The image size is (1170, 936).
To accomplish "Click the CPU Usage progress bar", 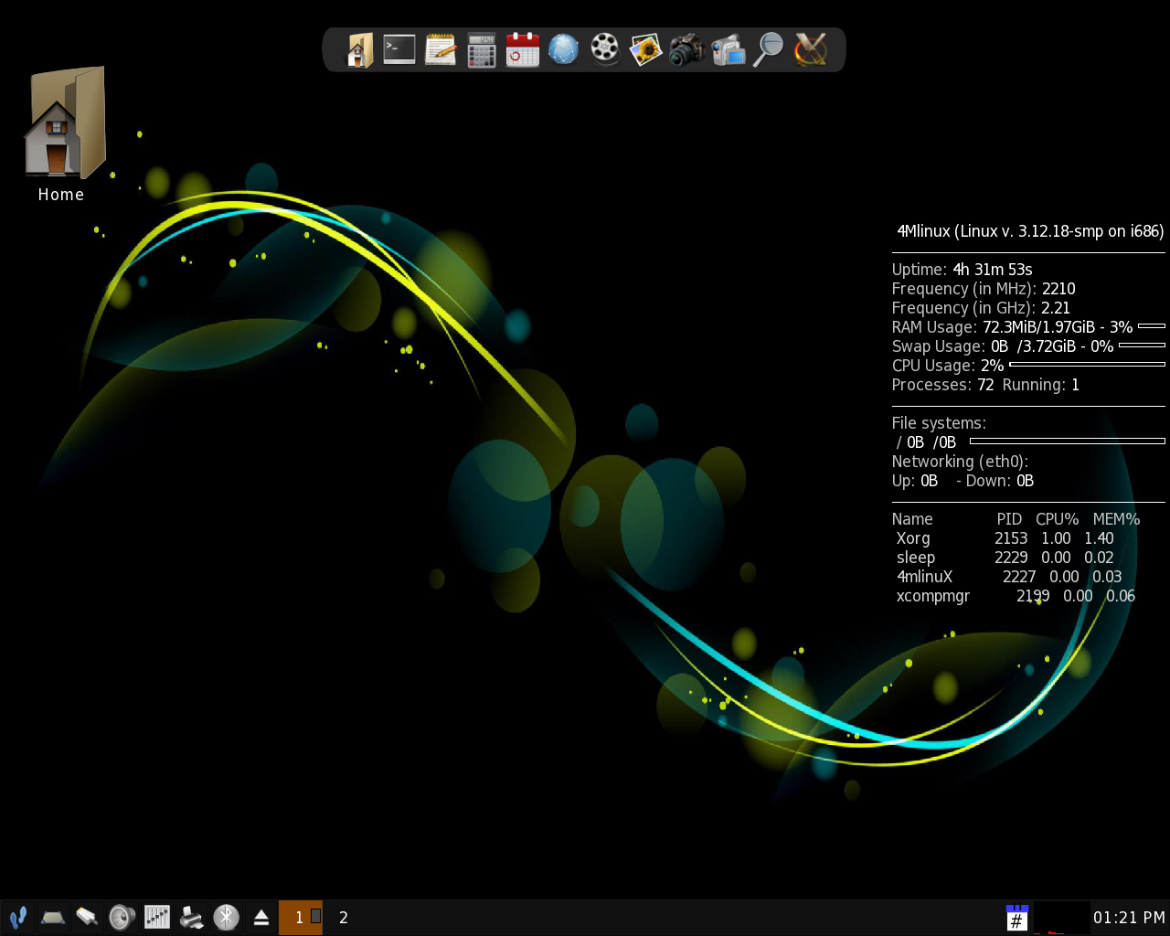I will (x=1087, y=364).
